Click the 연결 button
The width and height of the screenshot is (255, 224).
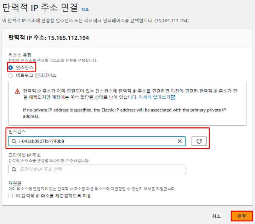(x=242, y=216)
